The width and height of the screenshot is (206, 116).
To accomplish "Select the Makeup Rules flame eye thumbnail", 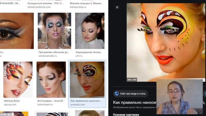I will [18, 80].
